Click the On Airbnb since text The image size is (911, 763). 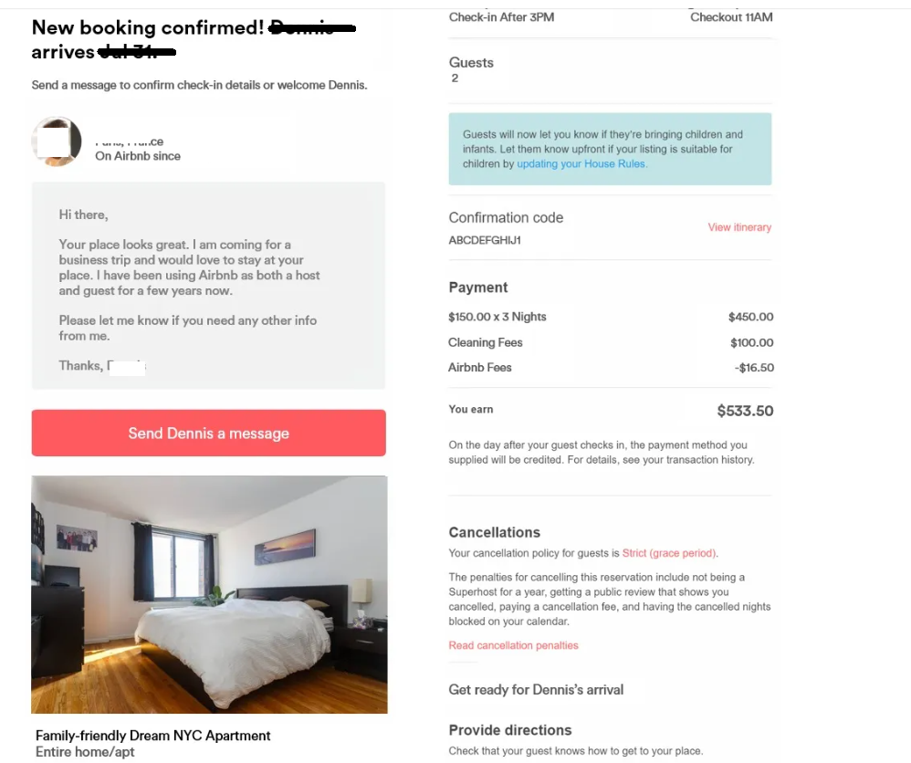[x=138, y=156]
